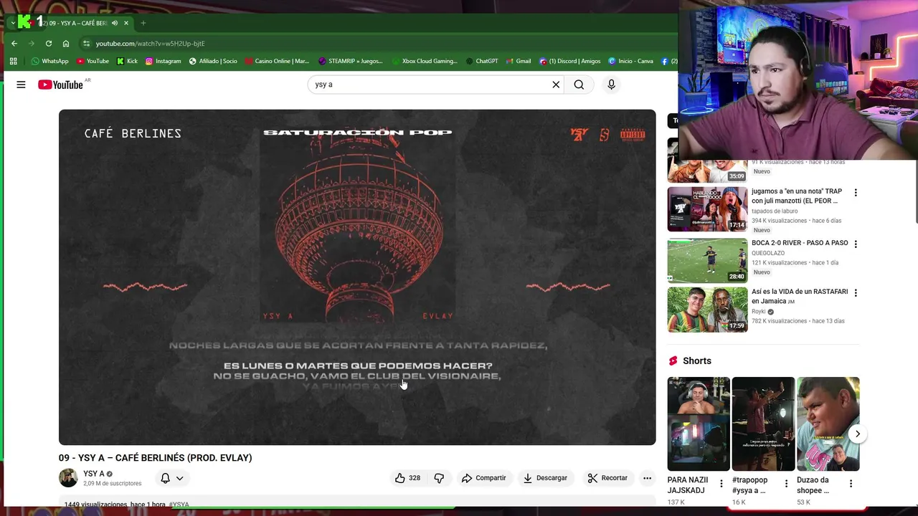Open the Kick bookmark
This screenshot has width=918, height=516.
127,61
